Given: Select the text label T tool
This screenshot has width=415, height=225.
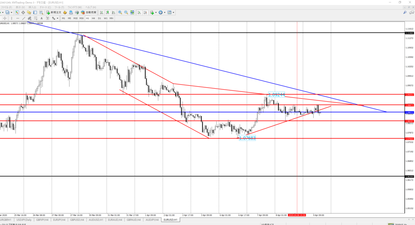Looking at the screenshot, I should [x=47, y=18].
